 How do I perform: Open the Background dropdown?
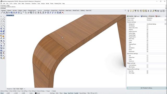(x=165, y=24)
